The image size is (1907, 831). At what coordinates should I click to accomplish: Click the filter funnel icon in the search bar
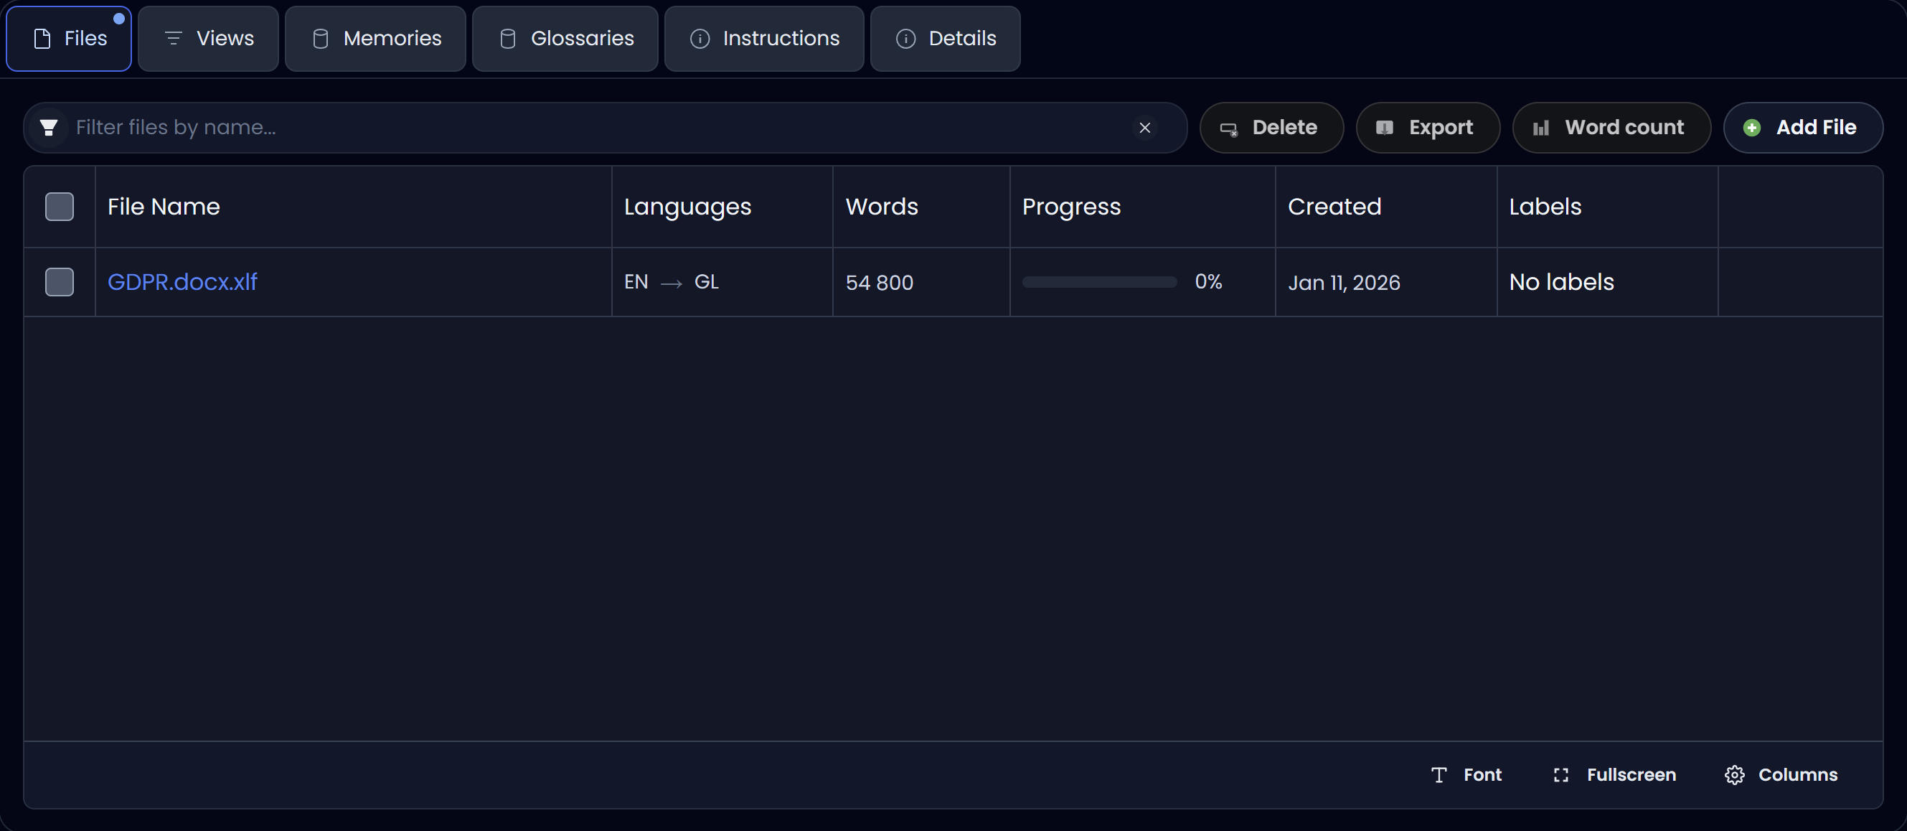click(x=49, y=128)
